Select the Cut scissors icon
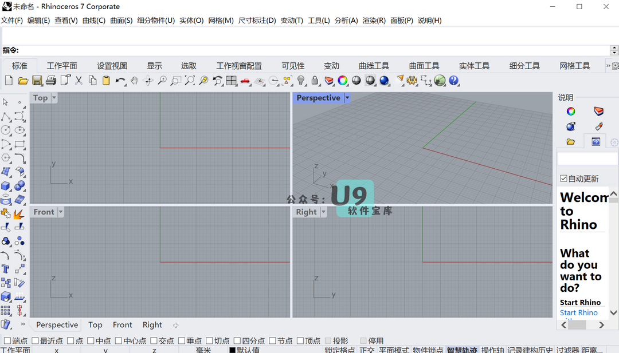 point(79,81)
